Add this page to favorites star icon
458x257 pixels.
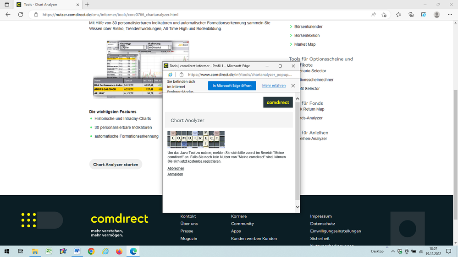(384, 15)
